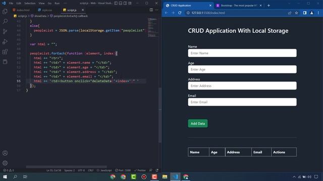Open Customize Layout icon
Image resolution: width=323 pixels, height=181 pixels.
pyautogui.click(x=130, y=4)
